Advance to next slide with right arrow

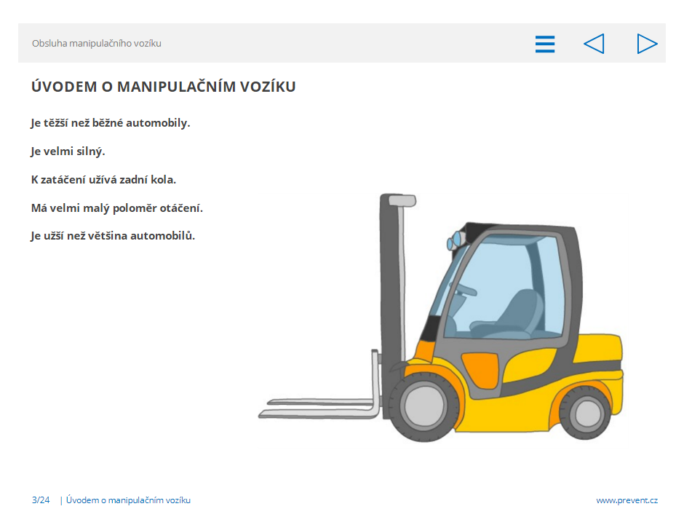tap(647, 44)
